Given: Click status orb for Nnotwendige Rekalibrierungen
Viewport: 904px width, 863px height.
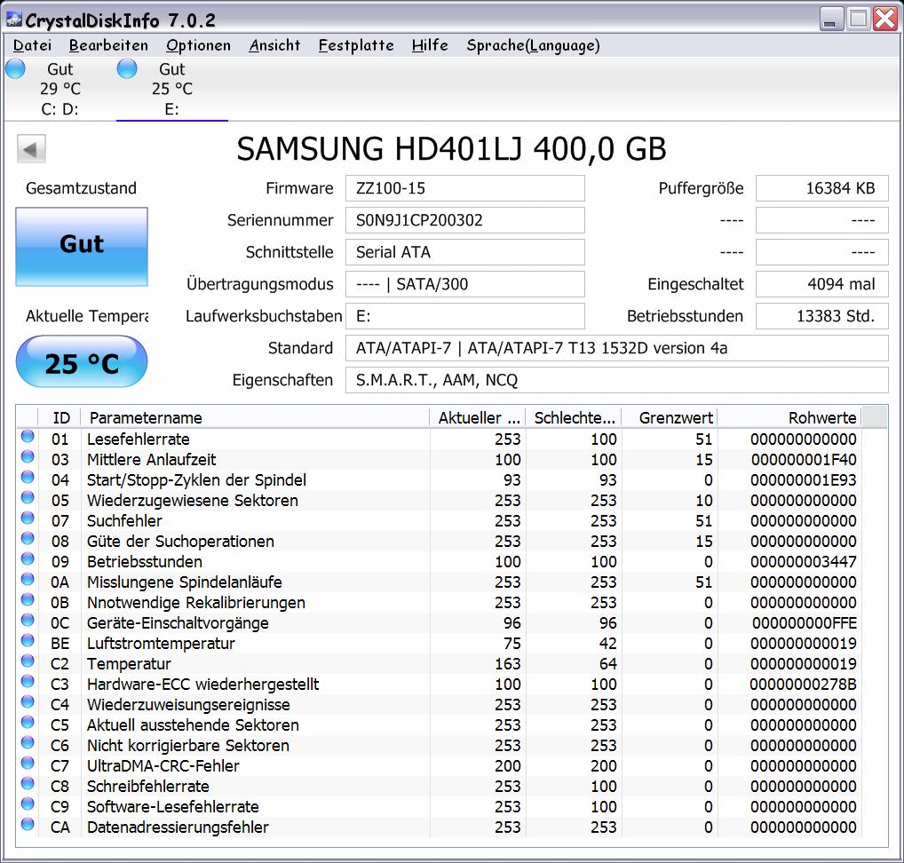Looking at the screenshot, I should (x=28, y=599).
